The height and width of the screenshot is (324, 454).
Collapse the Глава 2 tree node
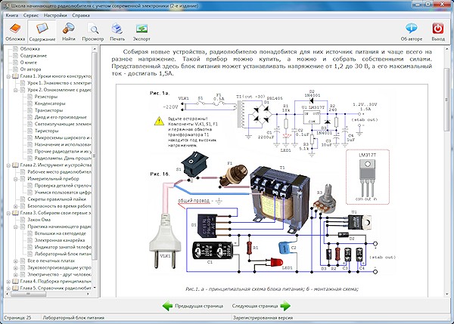tap(8, 165)
